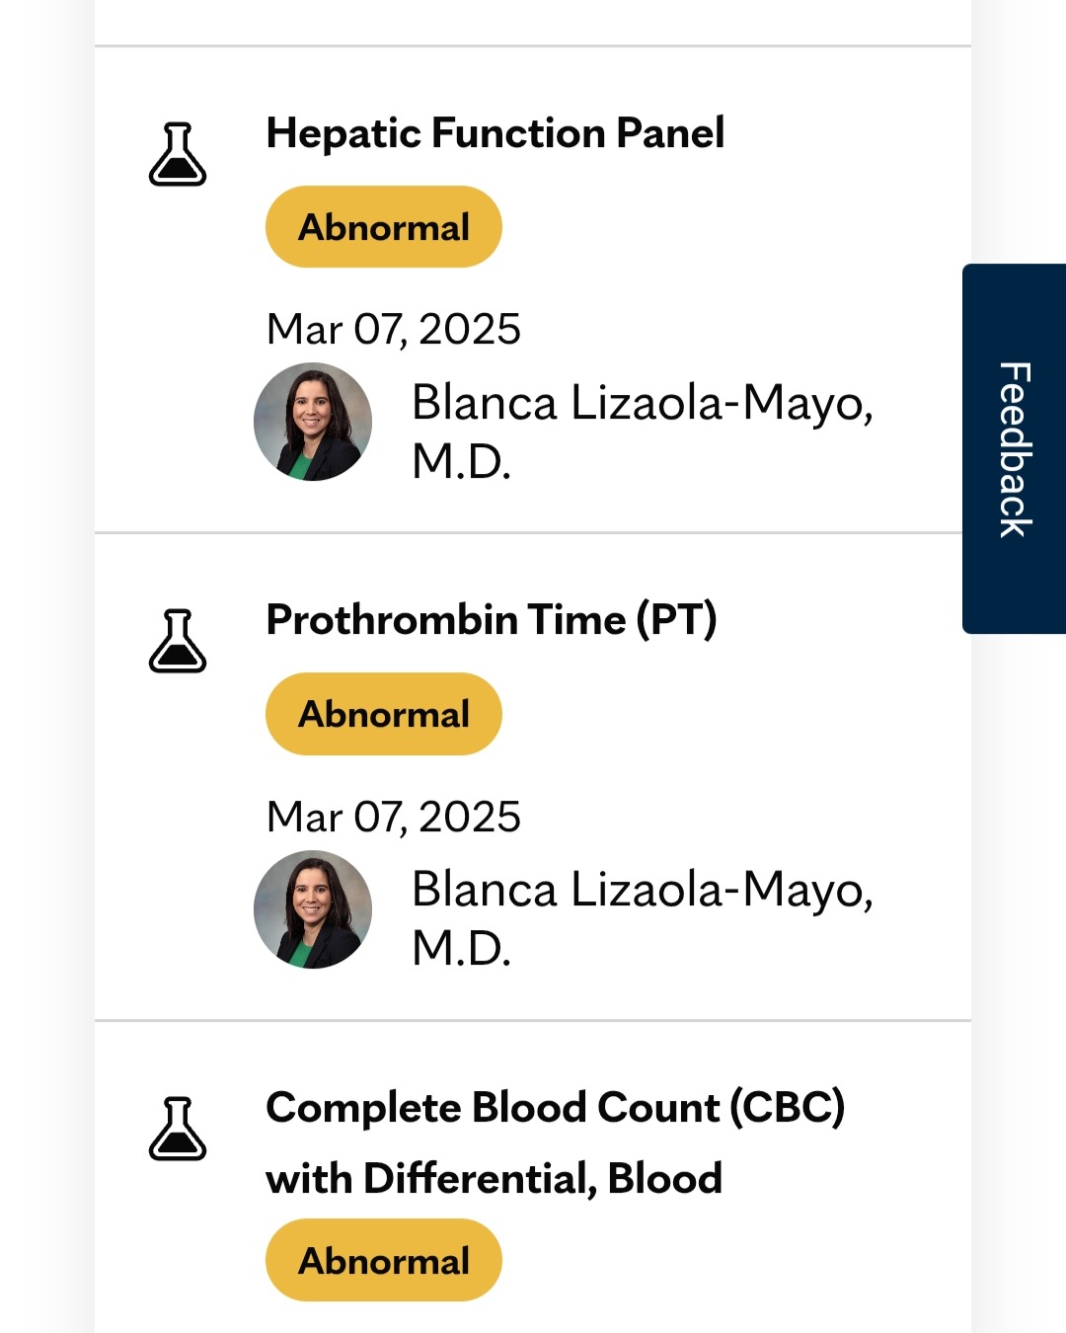Click the provider photo in Prothrombin Time entry
The height and width of the screenshot is (1333, 1066).
(313, 909)
